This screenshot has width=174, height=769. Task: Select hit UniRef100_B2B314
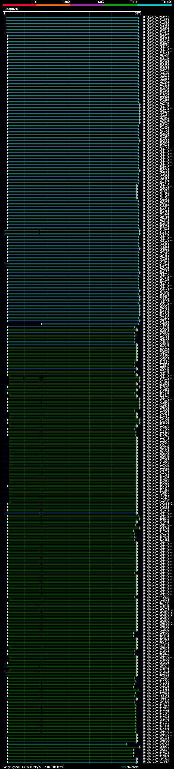pyautogui.click(x=156, y=396)
